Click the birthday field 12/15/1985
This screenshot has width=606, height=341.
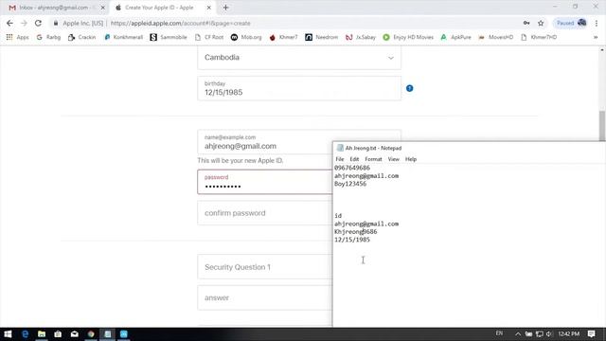[299, 88]
